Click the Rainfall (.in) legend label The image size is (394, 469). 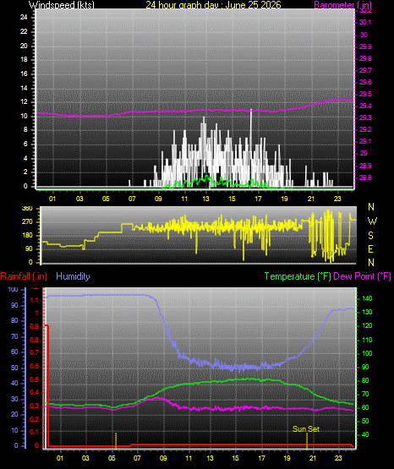[x=24, y=276]
